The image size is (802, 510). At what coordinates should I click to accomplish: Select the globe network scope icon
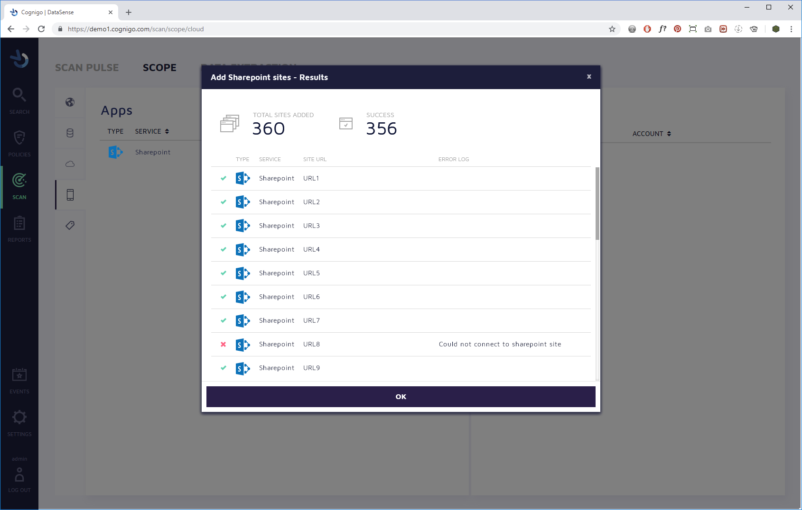tap(70, 102)
